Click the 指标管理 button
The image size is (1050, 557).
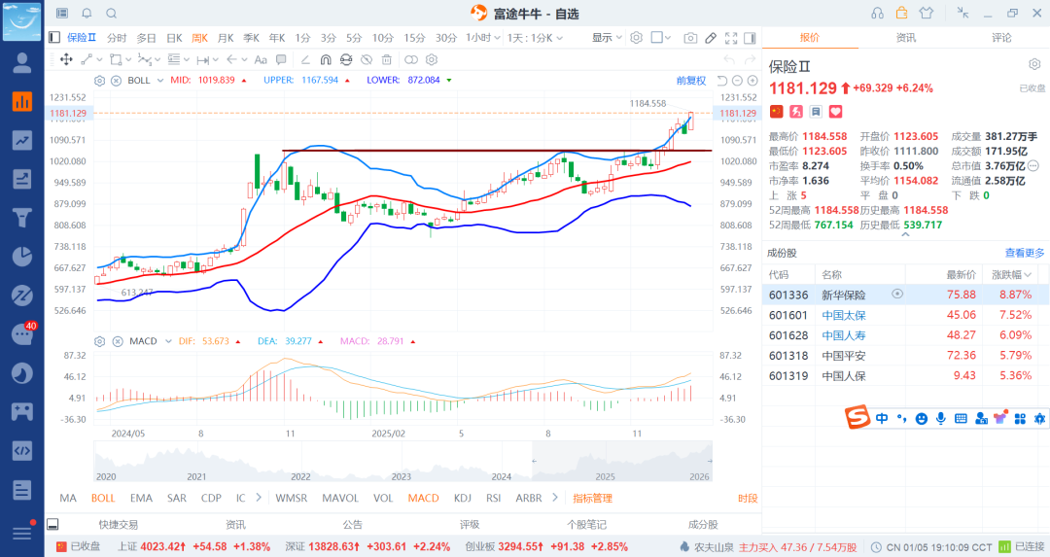pos(592,498)
